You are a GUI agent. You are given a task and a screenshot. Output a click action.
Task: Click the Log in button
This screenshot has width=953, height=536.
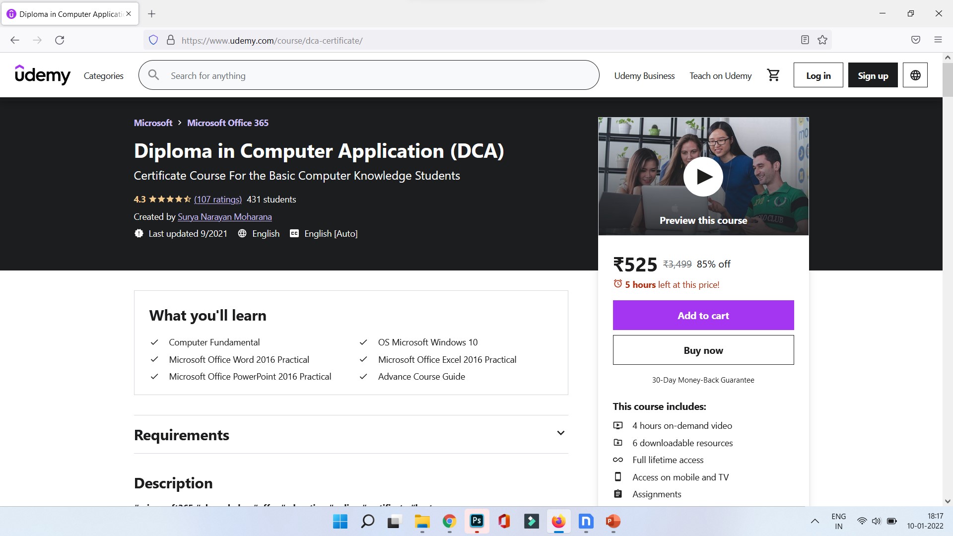click(x=818, y=75)
